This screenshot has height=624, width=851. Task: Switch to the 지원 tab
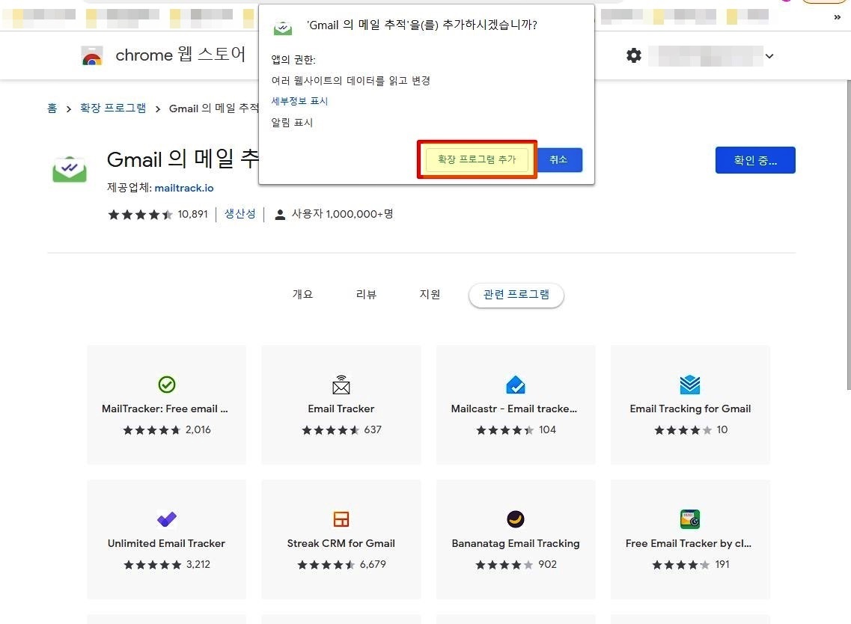click(430, 294)
